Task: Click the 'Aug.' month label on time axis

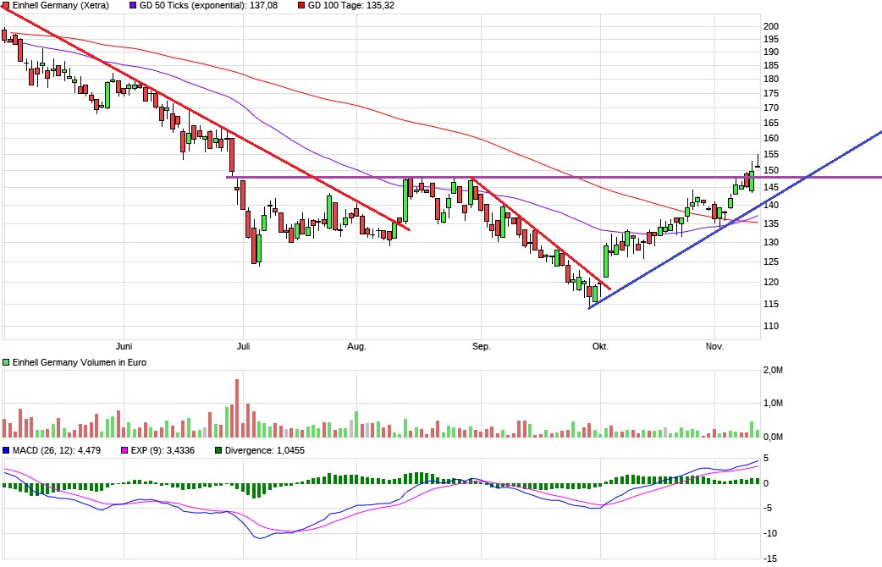Action: click(357, 346)
